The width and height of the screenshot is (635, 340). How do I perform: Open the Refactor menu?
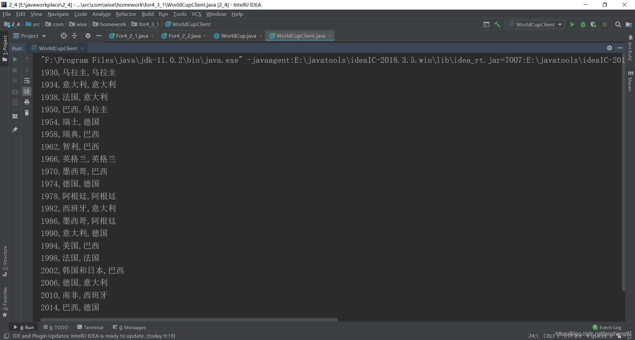pos(126,14)
